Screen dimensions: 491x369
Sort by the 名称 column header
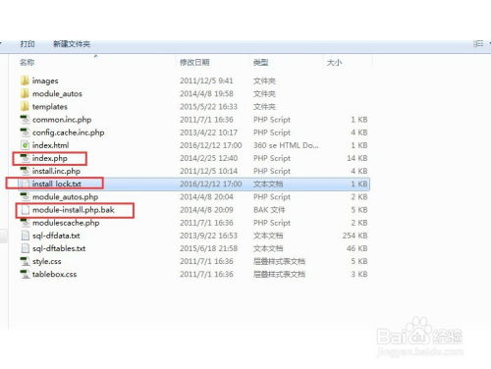coord(27,62)
